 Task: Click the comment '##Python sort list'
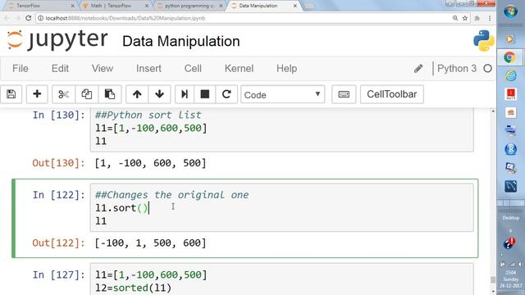click(x=148, y=115)
